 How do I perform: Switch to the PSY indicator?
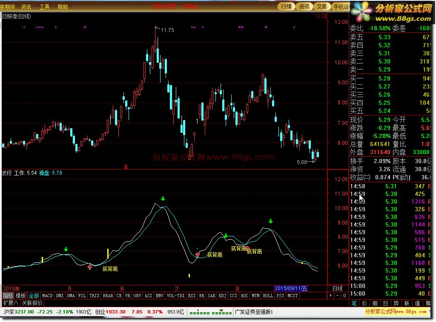(280, 296)
